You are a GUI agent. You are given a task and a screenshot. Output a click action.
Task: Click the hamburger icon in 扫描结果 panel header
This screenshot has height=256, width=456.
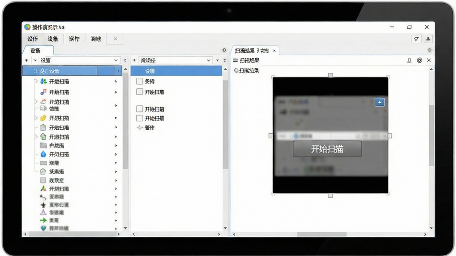pyautogui.click(x=235, y=60)
